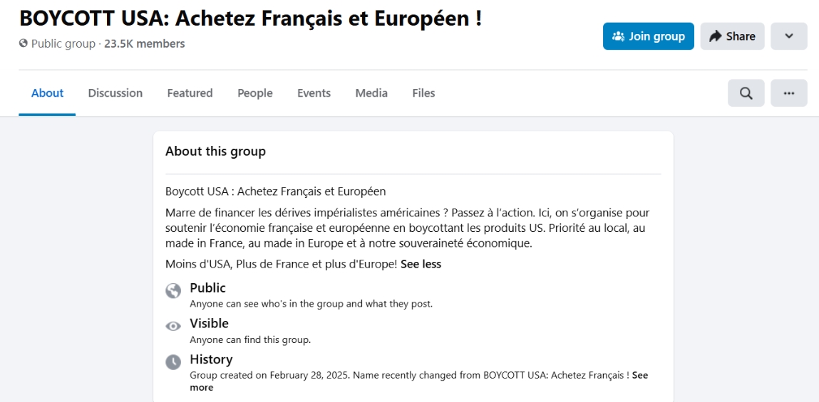The image size is (819, 402).
Task: Click the BOYCOTT USA group title heading
Action: coord(251,18)
